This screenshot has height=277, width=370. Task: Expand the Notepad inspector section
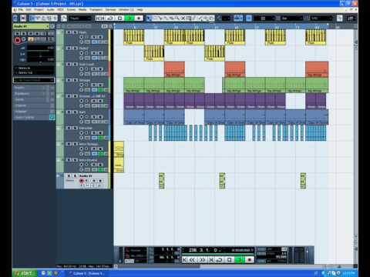tap(34, 112)
